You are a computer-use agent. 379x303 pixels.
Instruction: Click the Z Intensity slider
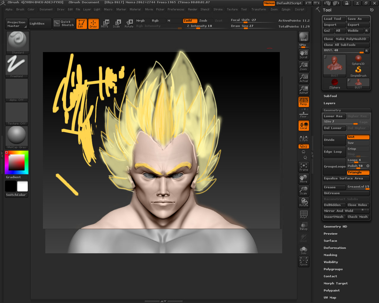pos(205,26)
